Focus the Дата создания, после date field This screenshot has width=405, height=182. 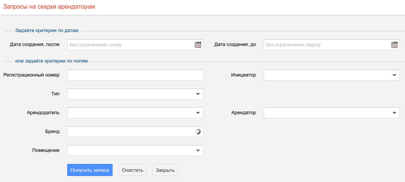pyautogui.click(x=130, y=45)
